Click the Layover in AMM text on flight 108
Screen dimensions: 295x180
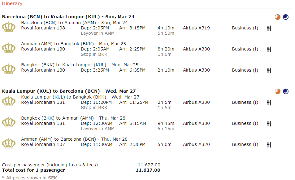(98, 33)
